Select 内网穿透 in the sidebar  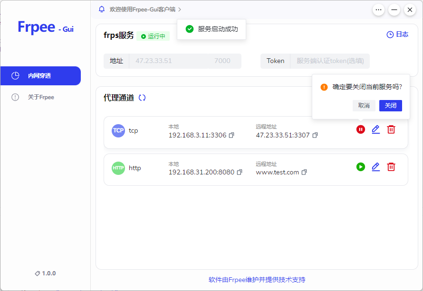click(x=40, y=76)
